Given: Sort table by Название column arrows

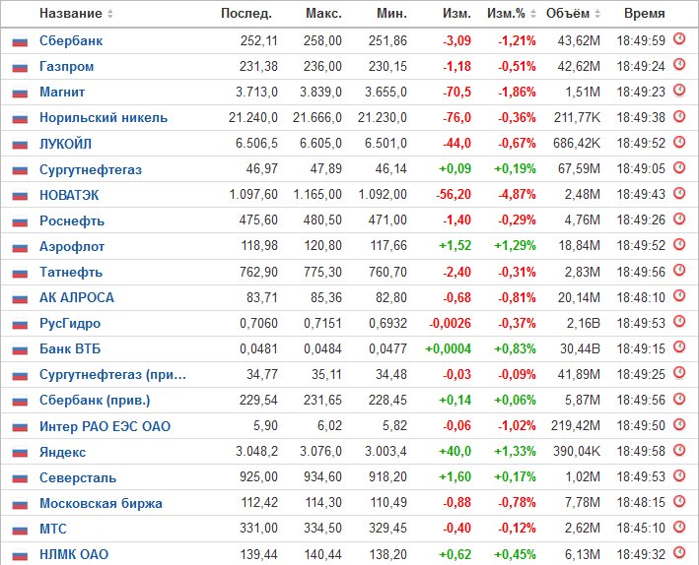Looking at the screenshot, I should click(110, 14).
